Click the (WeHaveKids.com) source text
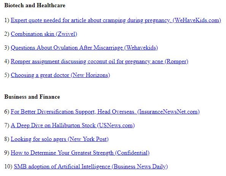226x176 pixels. click(197, 20)
